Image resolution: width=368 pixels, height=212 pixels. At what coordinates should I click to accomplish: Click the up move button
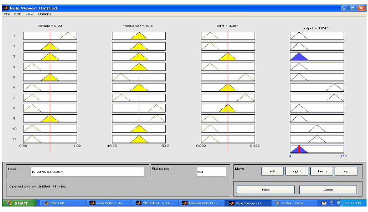coord(346,171)
